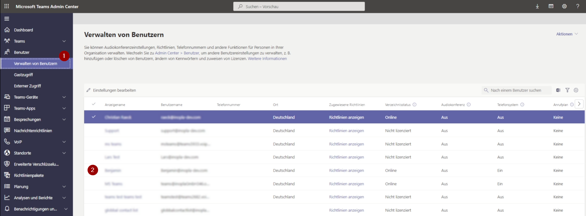
Task: Click the Planung list icon
Action: [x=7, y=187]
